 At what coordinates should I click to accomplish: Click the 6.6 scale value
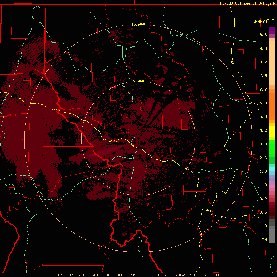[x=263, y=89]
